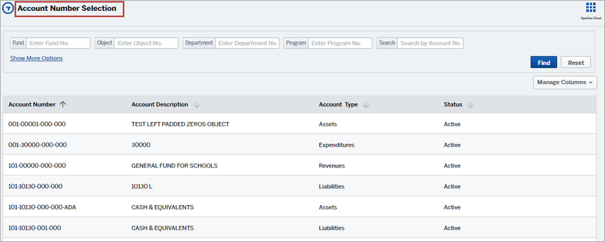Click the 10130 L description cell
The height and width of the screenshot is (242, 605).
coord(142,186)
